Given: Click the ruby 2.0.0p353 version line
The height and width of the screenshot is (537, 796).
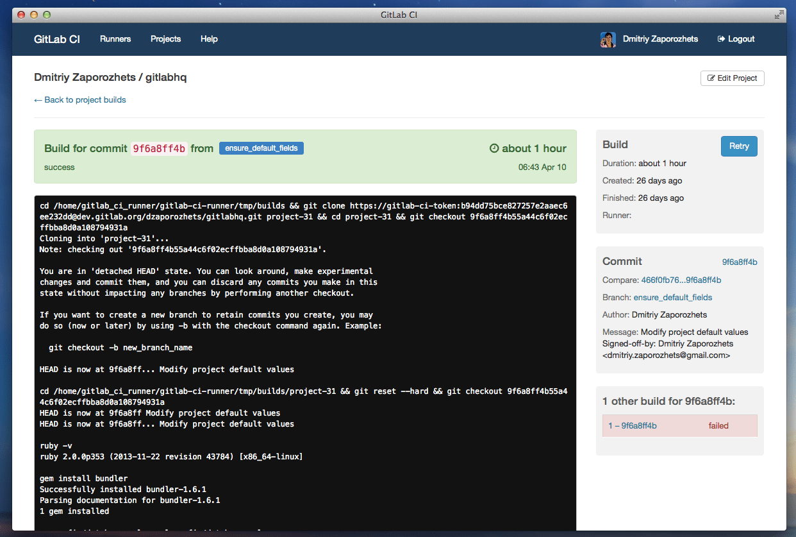Looking at the screenshot, I should 171,457.
